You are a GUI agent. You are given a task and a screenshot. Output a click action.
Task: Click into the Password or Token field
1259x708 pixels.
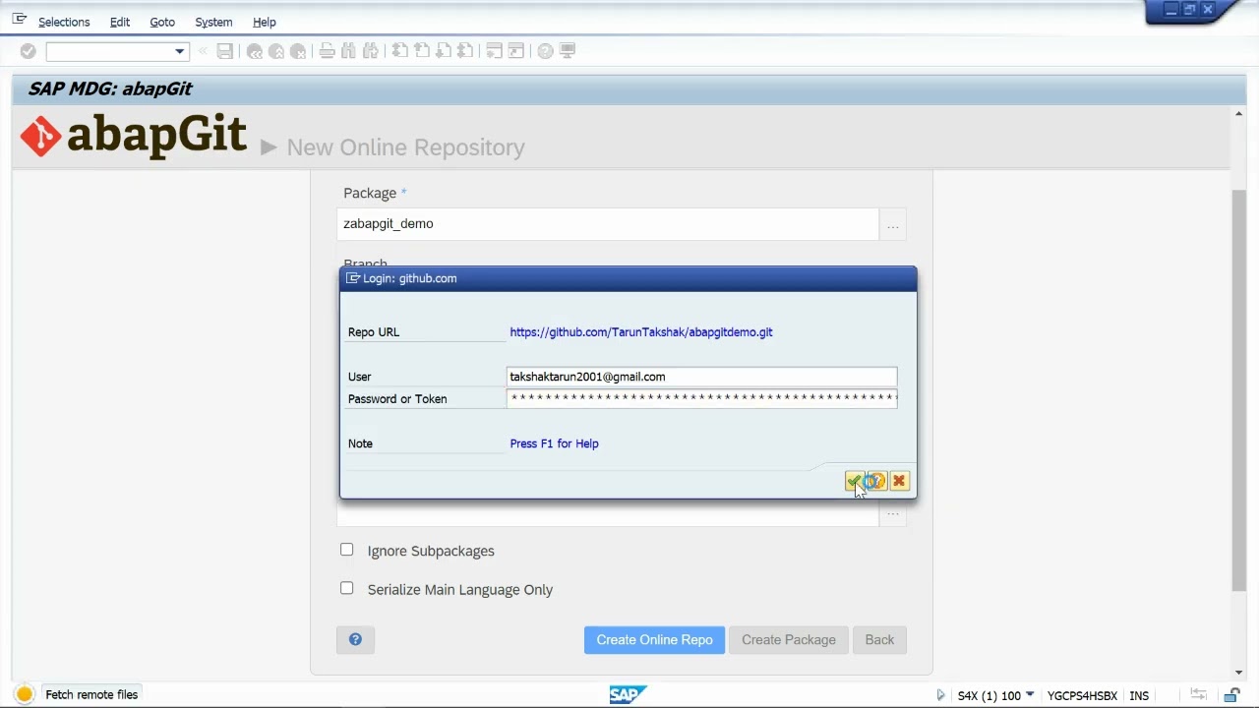(x=701, y=398)
